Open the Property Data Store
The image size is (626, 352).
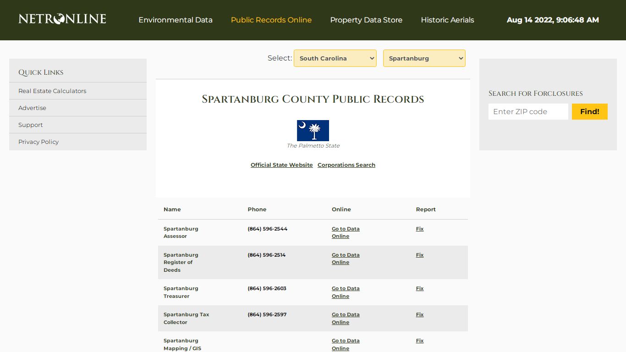pos(366,20)
